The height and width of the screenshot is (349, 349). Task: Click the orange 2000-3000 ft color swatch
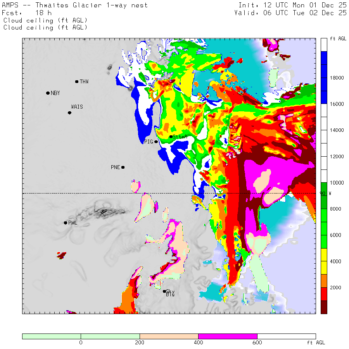(x=324, y=281)
